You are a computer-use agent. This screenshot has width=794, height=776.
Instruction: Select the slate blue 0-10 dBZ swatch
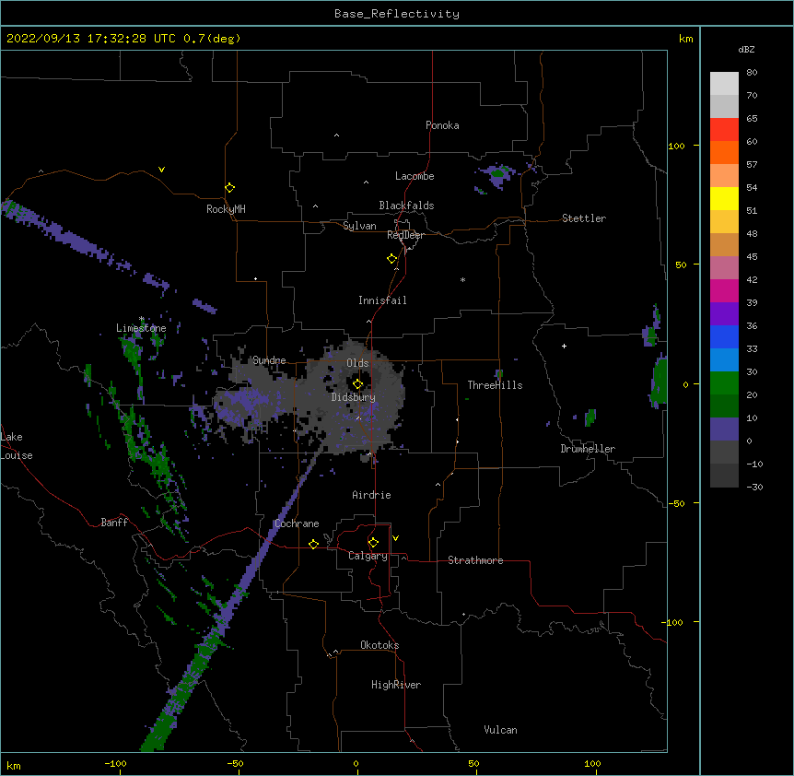coord(724,429)
